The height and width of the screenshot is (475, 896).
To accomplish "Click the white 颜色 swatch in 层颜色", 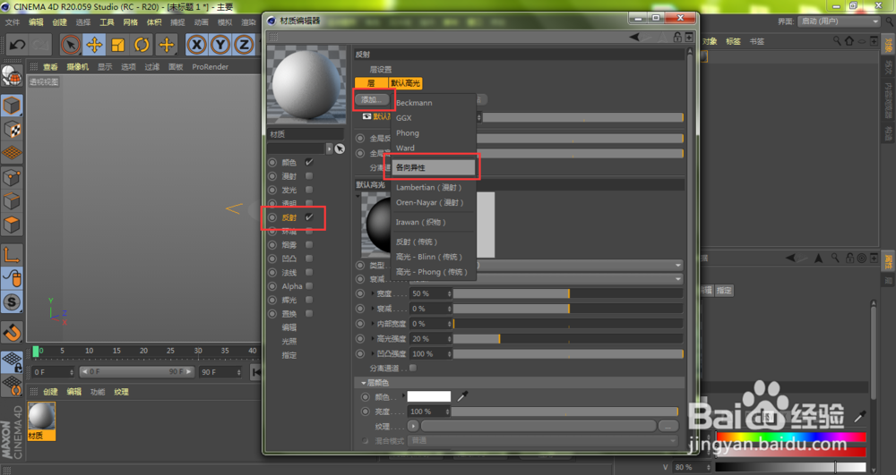I will click(x=429, y=396).
